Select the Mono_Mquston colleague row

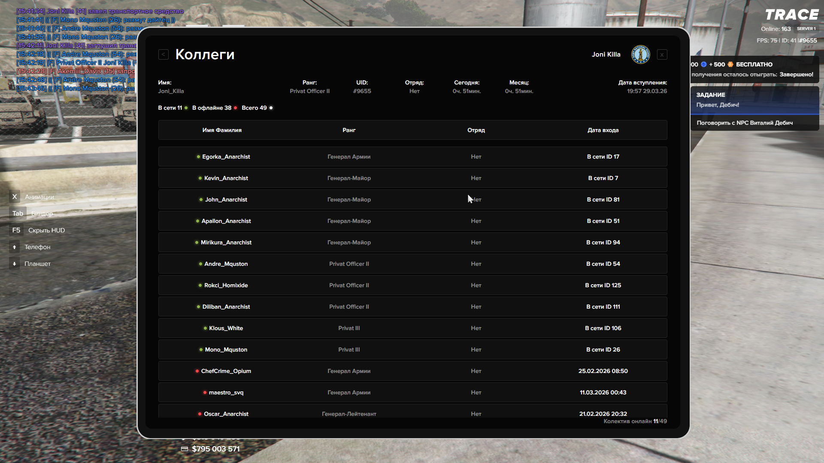(x=226, y=350)
